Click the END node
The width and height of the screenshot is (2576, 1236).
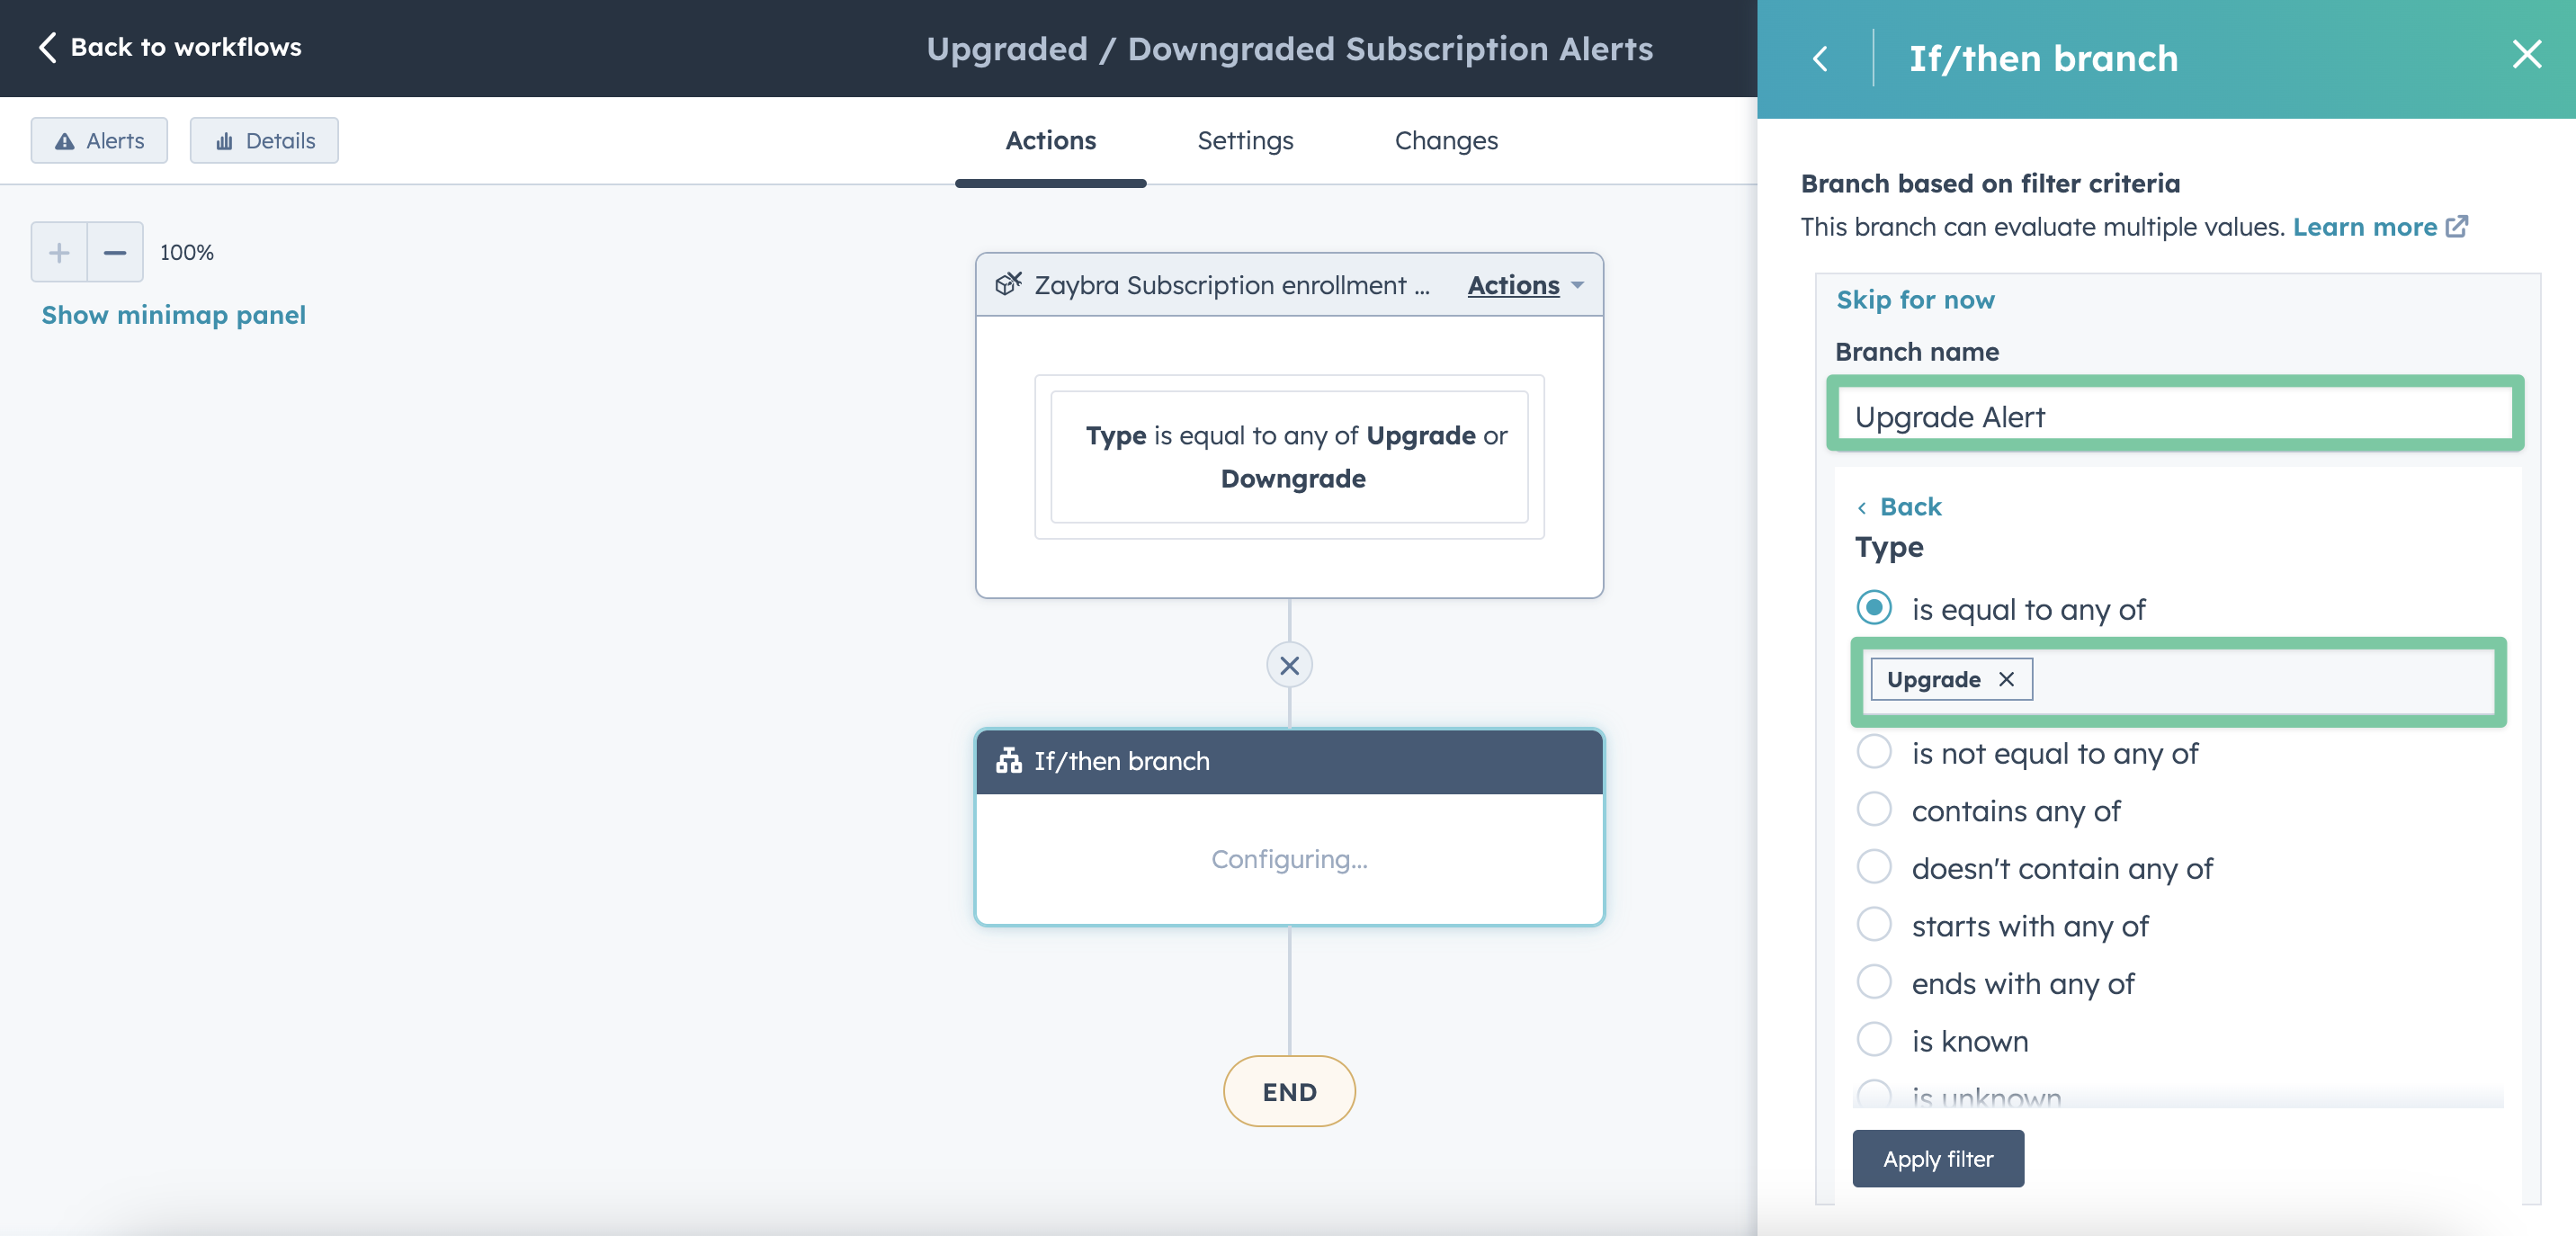(x=1289, y=1091)
